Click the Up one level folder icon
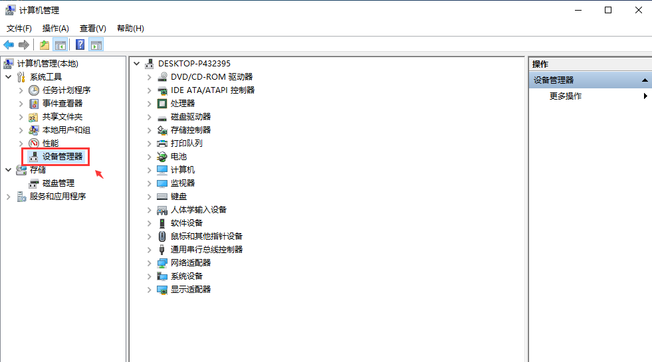The image size is (652, 362). pyautogui.click(x=45, y=45)
